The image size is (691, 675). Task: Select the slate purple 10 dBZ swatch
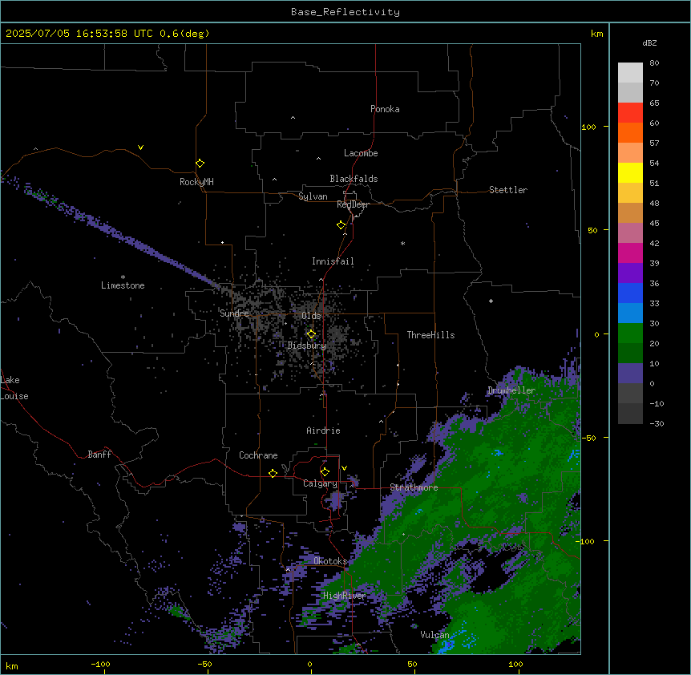pyautogui.click(x=630, y=374)
